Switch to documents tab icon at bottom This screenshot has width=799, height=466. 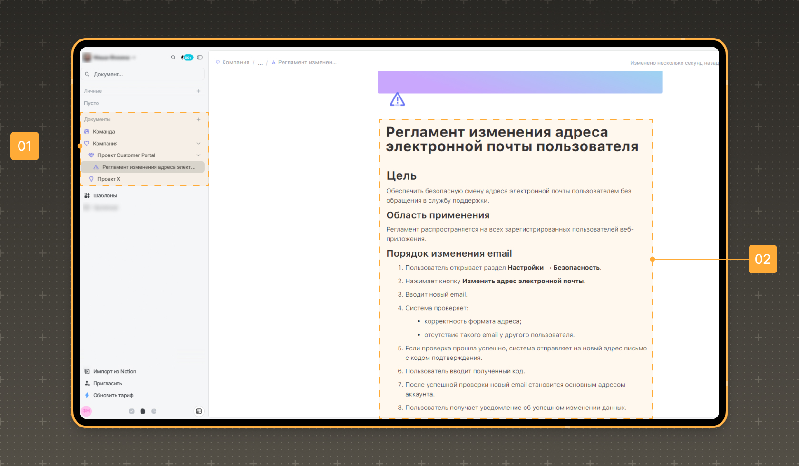point(143,411)
